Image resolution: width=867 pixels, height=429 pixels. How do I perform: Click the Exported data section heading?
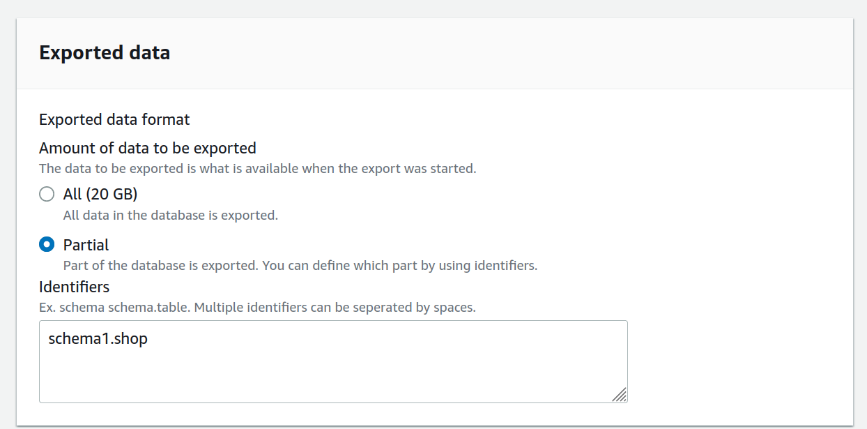105,52
